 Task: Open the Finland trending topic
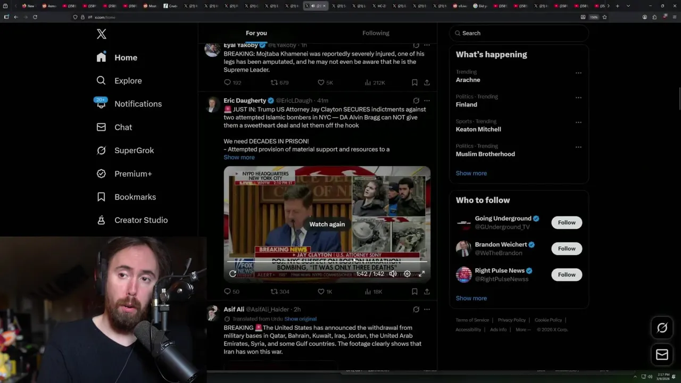467,105
